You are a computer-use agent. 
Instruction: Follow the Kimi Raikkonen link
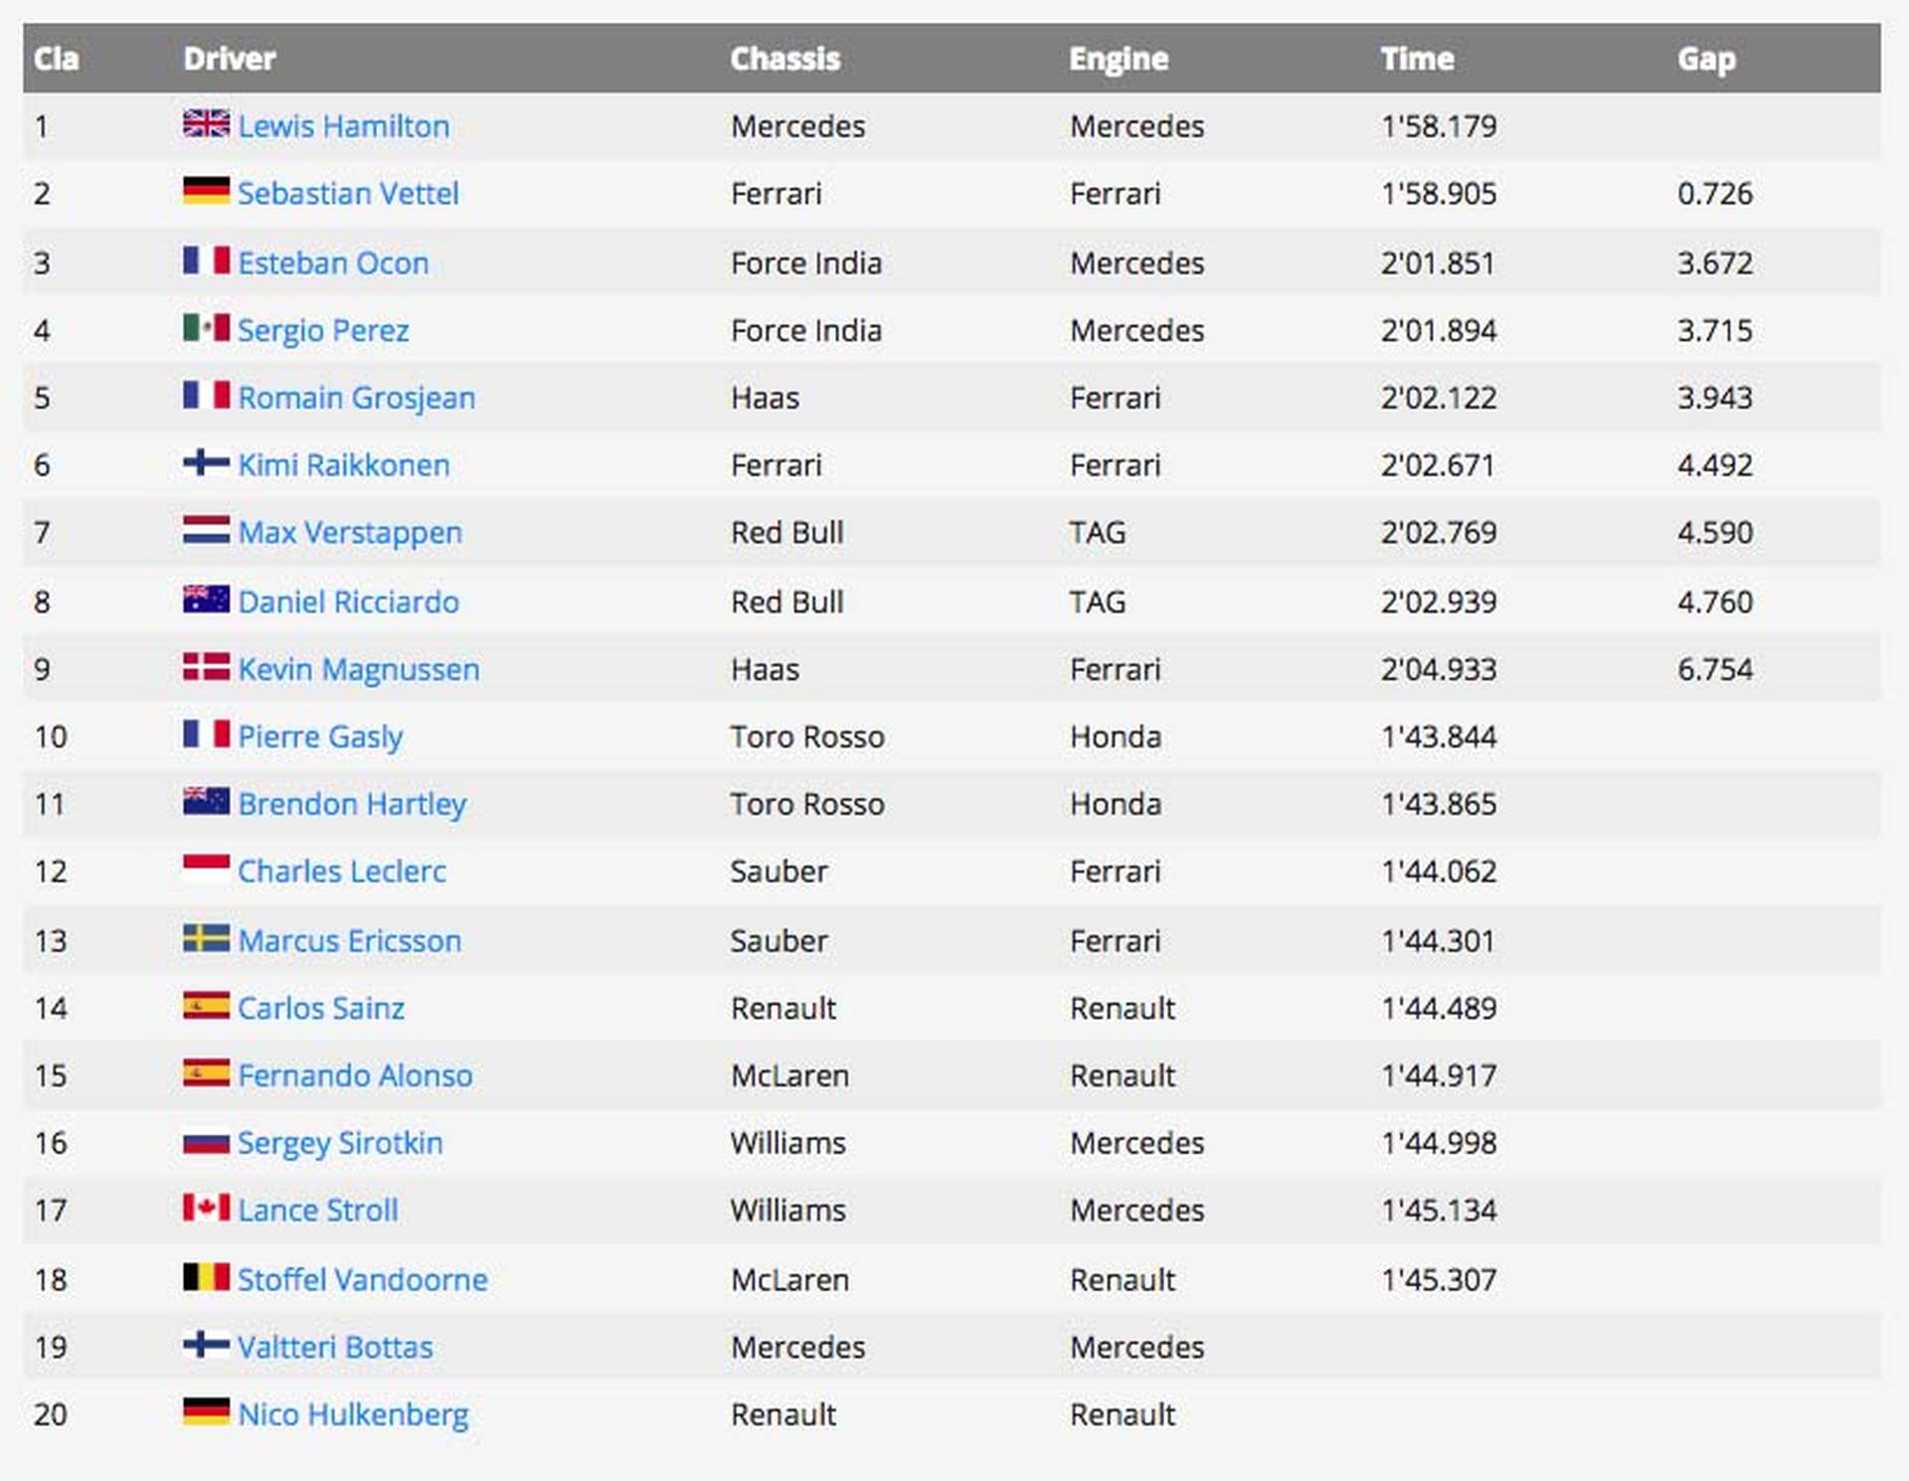click(344, 465)
